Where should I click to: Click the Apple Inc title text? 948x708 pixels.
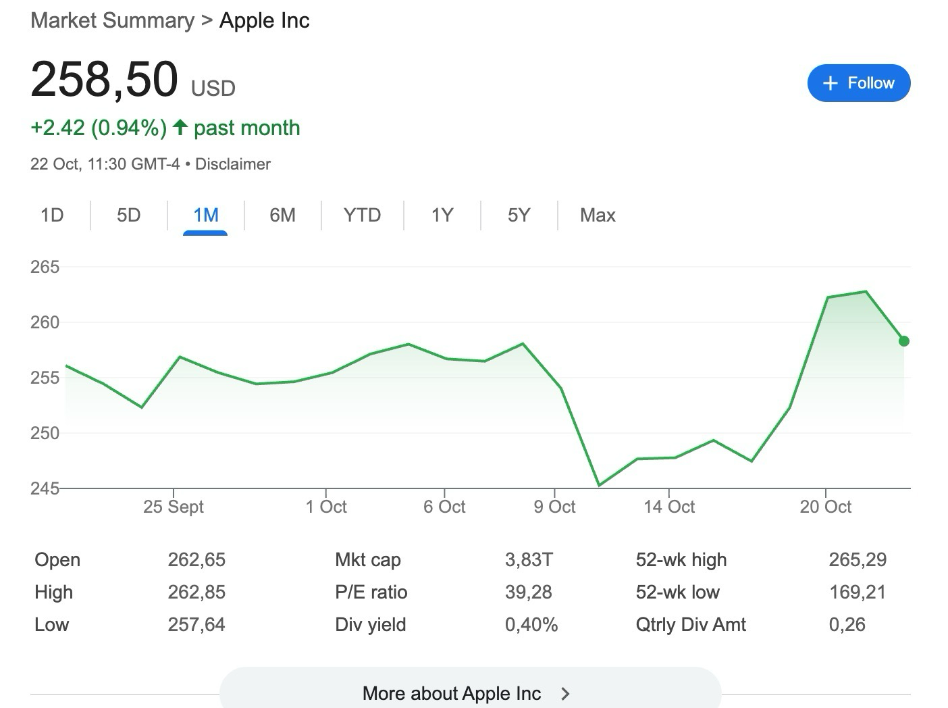point(265,20)
